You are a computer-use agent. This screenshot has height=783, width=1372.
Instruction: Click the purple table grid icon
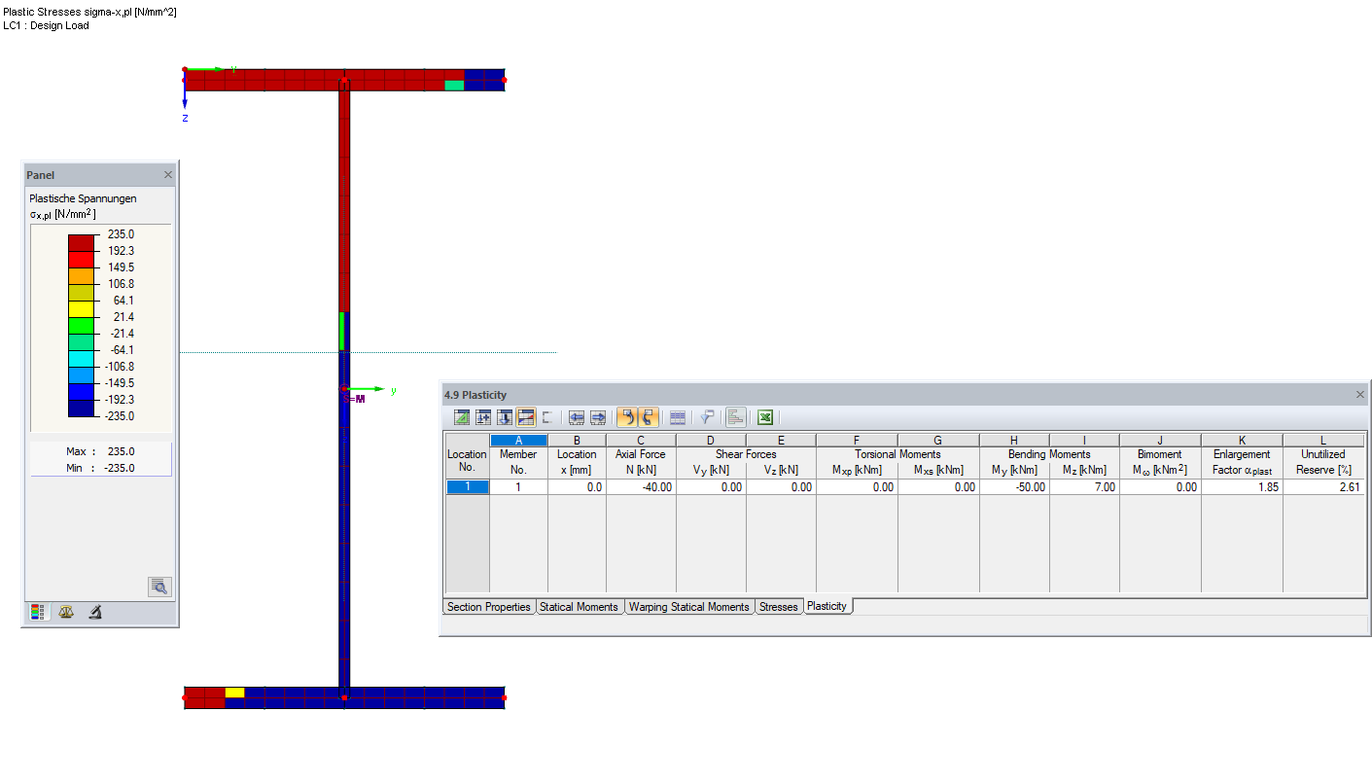[678, 417]
